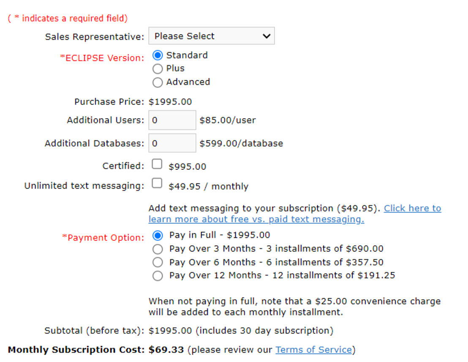
Task: Click the $85.00/user price text
Action: pos(227,120)
